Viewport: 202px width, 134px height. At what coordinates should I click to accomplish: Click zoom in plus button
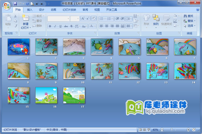(188, 130)
